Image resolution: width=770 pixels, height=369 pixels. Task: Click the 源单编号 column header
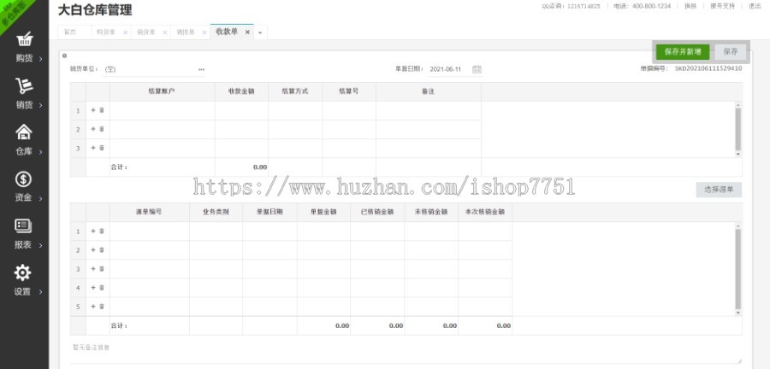coord(149,212)
